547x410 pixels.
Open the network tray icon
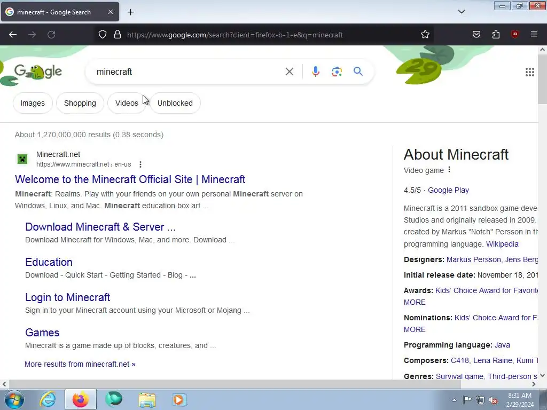pos(480,400)
